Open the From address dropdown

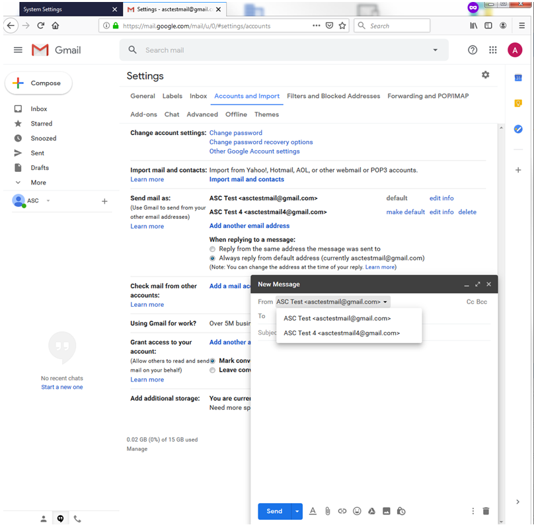click(332, 302)
